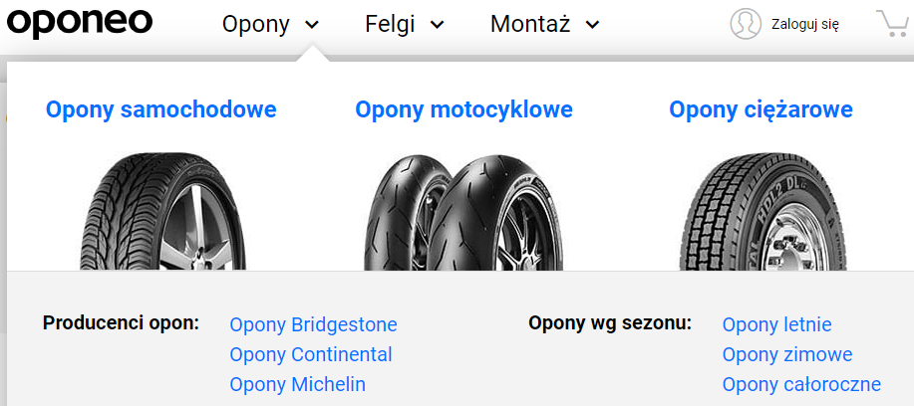
Task: Click the Zaloguj się link
Action: 804,24
